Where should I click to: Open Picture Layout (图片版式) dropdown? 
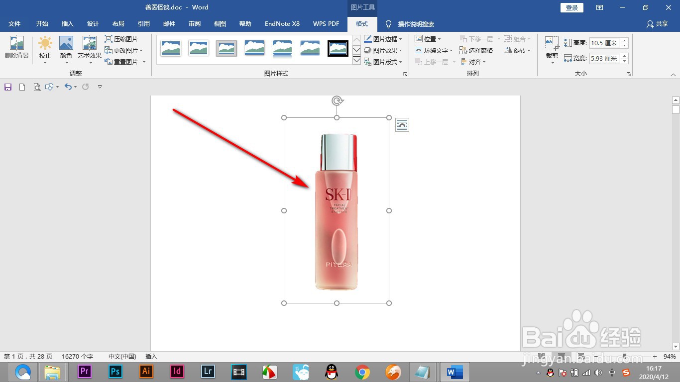click(383, 62)
